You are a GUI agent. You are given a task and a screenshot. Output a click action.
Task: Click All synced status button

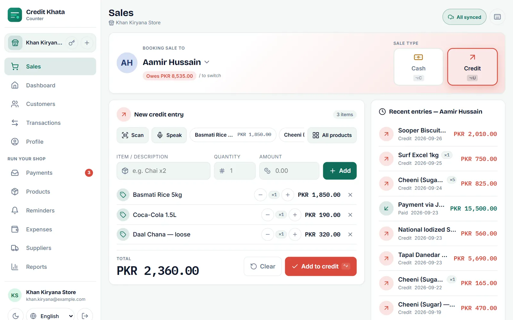[464, 17]
